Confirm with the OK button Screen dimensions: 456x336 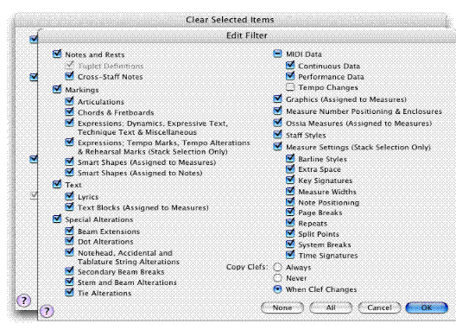point(427,307)
